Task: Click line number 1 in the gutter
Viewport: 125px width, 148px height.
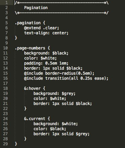Action: pyautogui.click(x=7, y=3)
